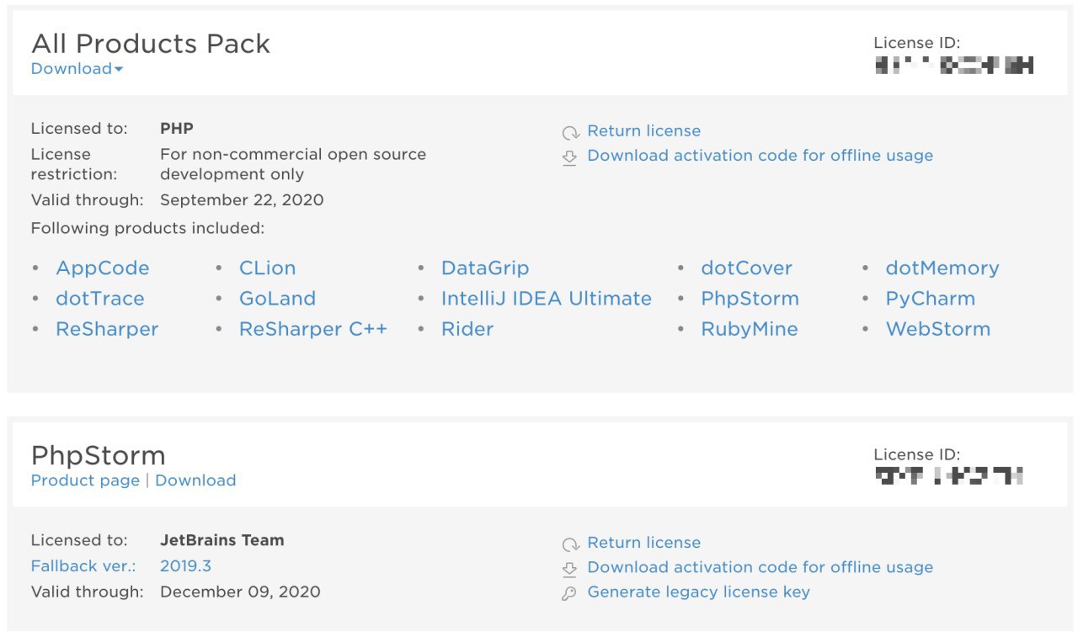Click the 'PHP' licensee name
This screenshot has width=1078, height=637.
point(176,129)
